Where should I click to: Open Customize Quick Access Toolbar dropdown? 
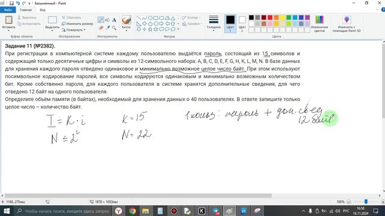(x=29, y=4)
